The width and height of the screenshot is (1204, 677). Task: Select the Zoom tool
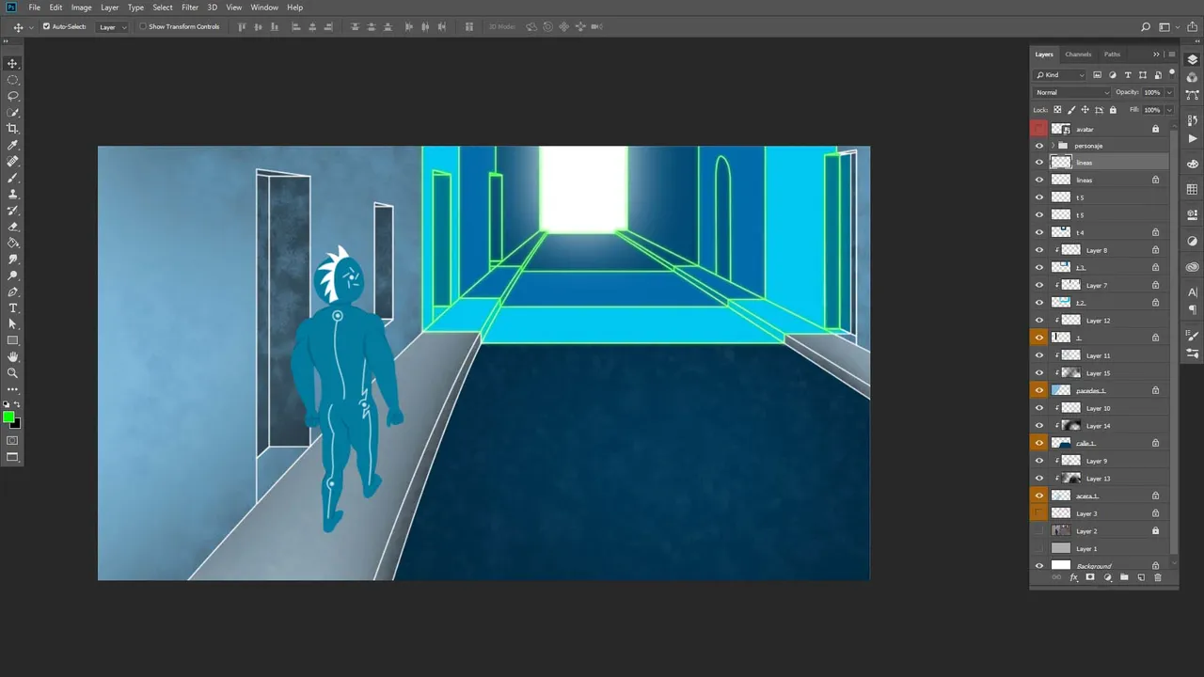(x=12, y=373)
